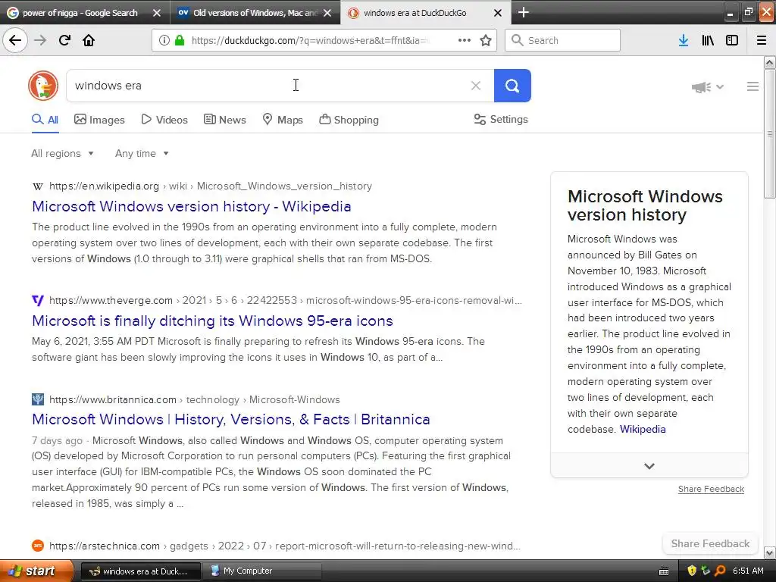
Task: Click the DuckDuckGo duck logo
Action: (43, 86)
